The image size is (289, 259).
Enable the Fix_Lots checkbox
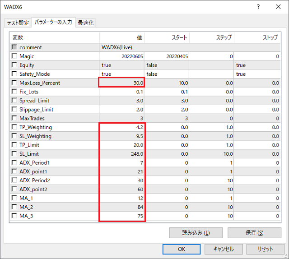coord(14,92)
